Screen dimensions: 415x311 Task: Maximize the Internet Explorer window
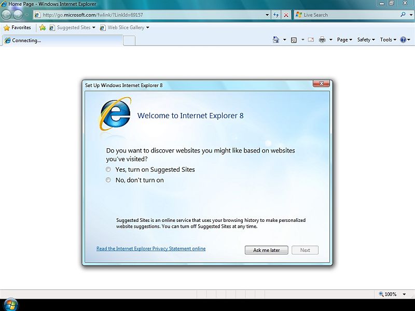click(x=391, y=4)
